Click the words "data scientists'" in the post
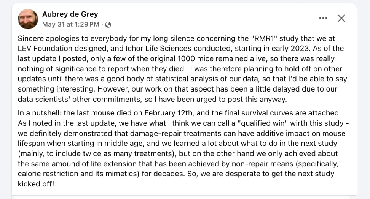The width and height of the screenshot is (370, 199). [44, 99]
